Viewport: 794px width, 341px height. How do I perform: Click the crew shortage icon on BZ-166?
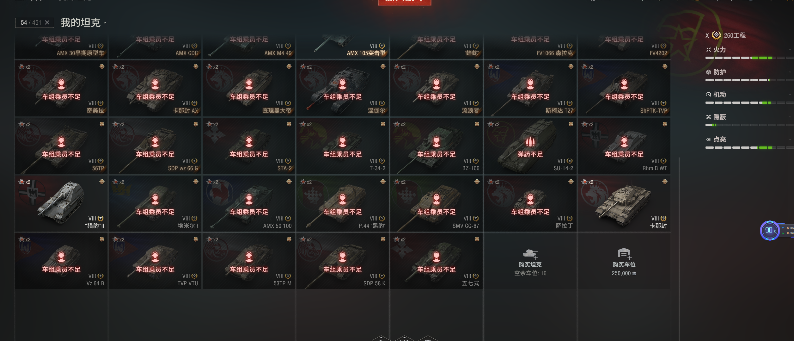coord(437,142)
